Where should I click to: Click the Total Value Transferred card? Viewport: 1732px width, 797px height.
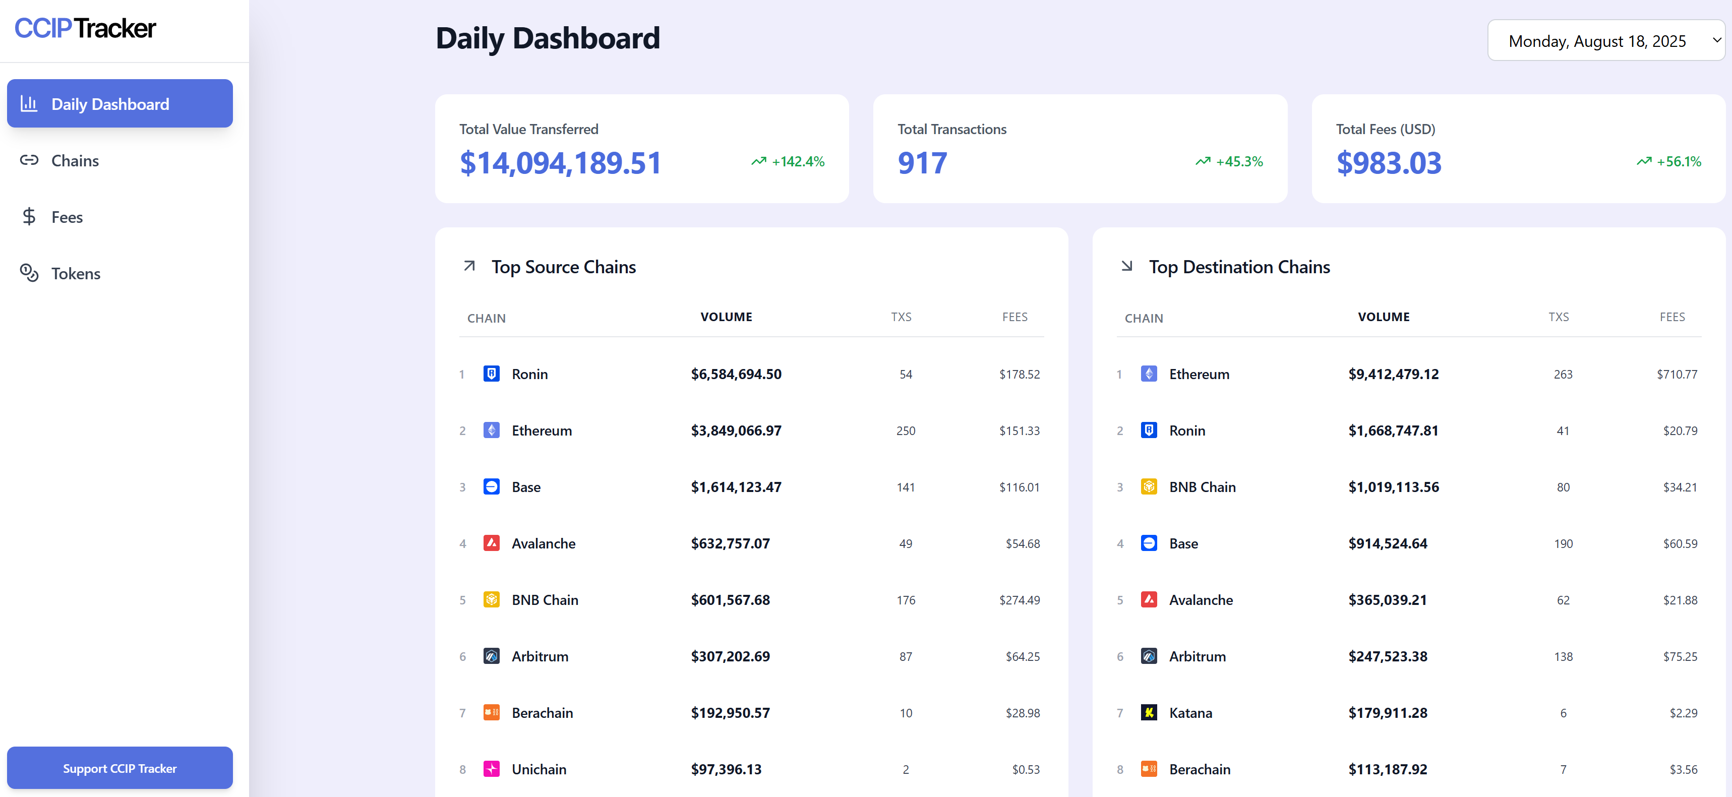pos(641,149)
